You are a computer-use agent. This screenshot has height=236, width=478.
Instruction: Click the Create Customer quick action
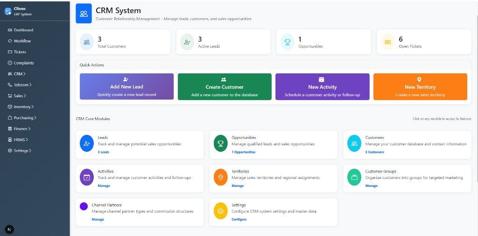pos(225,87)
